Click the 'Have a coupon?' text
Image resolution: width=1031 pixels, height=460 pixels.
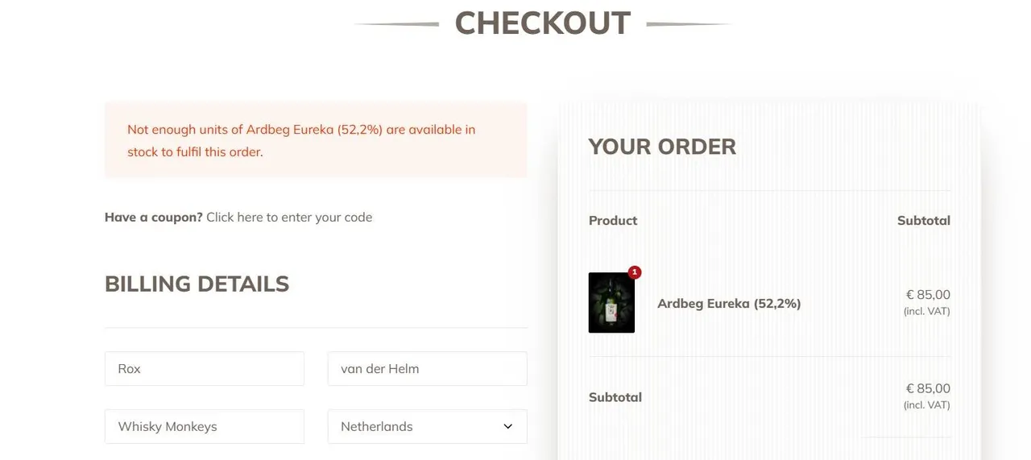[x=154, y=217]
